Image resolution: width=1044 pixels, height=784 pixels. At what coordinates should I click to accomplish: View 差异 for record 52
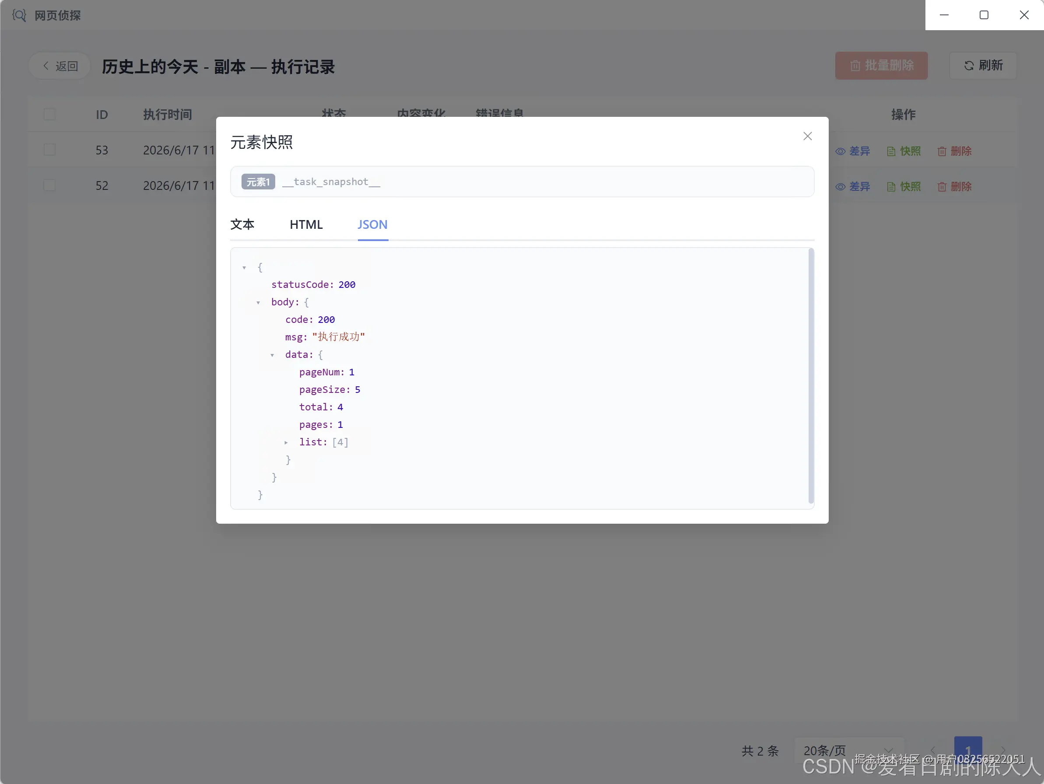coord(852,186)
